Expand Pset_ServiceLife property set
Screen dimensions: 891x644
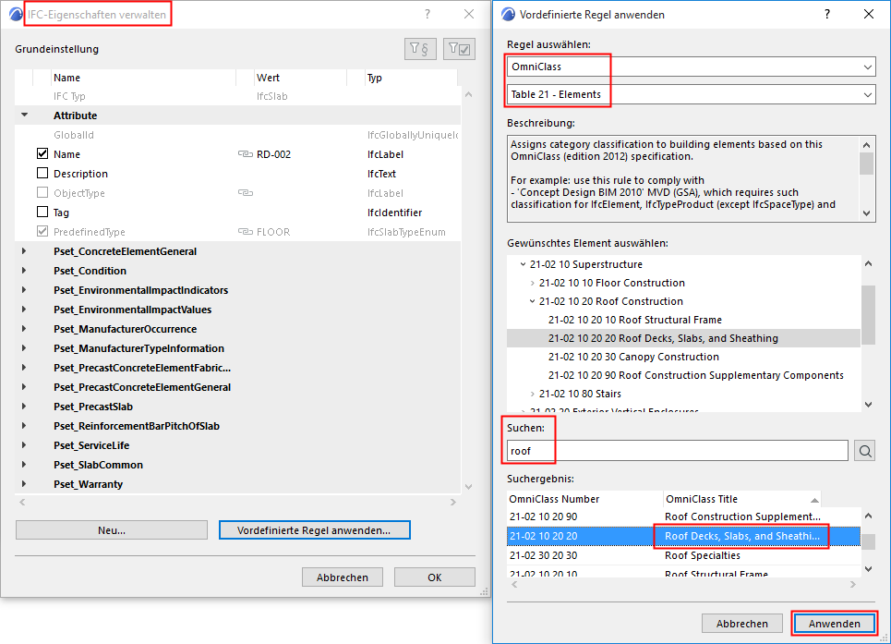[24, 445]
